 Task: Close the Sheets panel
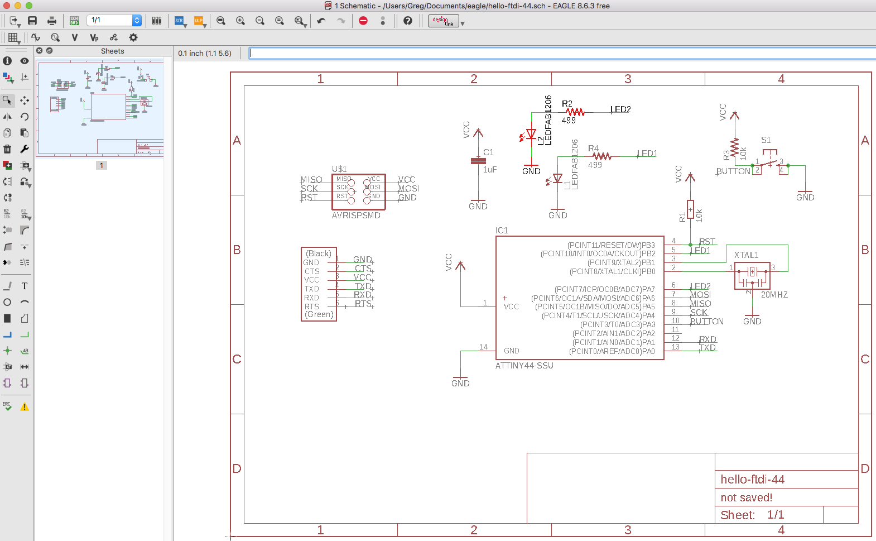pyautogui.click(x=40, y=50)
